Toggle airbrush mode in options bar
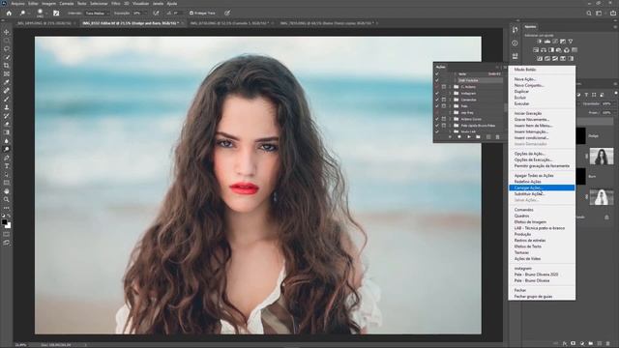The image size is (619, 348). pos(156,13)
